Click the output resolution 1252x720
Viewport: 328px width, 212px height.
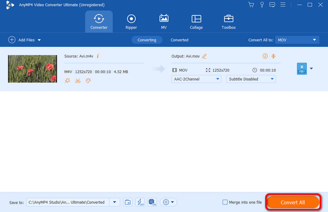pos(221,70)
